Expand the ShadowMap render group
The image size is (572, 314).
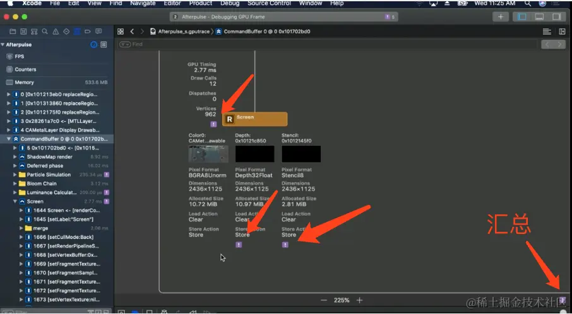pos(15,156)
